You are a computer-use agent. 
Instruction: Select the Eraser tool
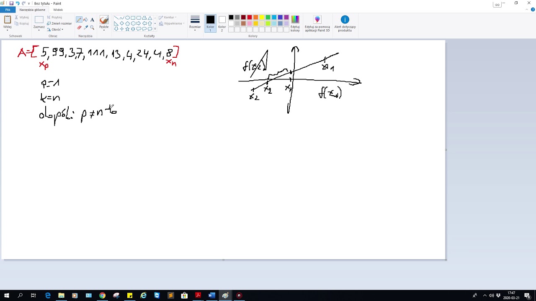coord(79,28)
